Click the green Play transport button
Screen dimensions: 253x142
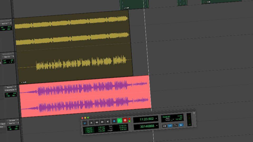tap(120, 120)
